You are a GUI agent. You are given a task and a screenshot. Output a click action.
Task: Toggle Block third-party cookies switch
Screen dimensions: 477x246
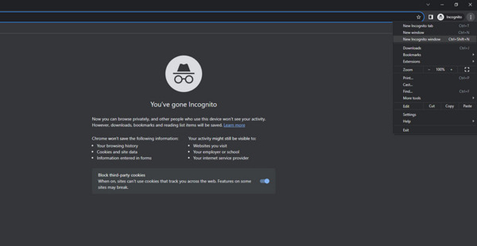pyautogui.click(x=265, y=181)
